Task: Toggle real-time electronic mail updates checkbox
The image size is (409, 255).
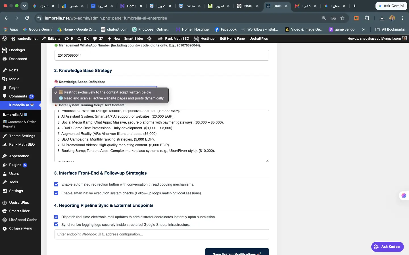Action: tap(56, 217)
